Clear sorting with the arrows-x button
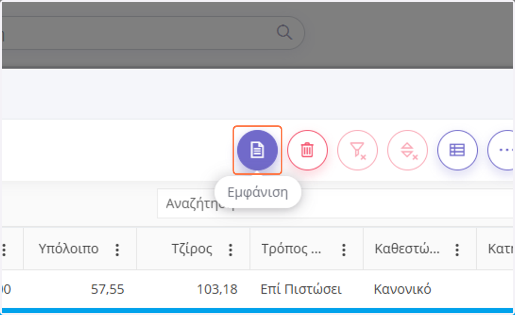Screen dimensions: 515x315 [408, 150]
